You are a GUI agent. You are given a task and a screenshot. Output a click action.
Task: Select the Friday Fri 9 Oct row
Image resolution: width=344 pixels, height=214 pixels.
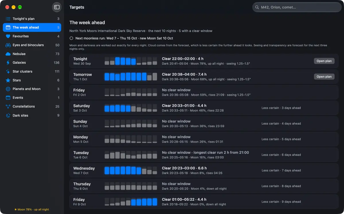coord(204,202)
